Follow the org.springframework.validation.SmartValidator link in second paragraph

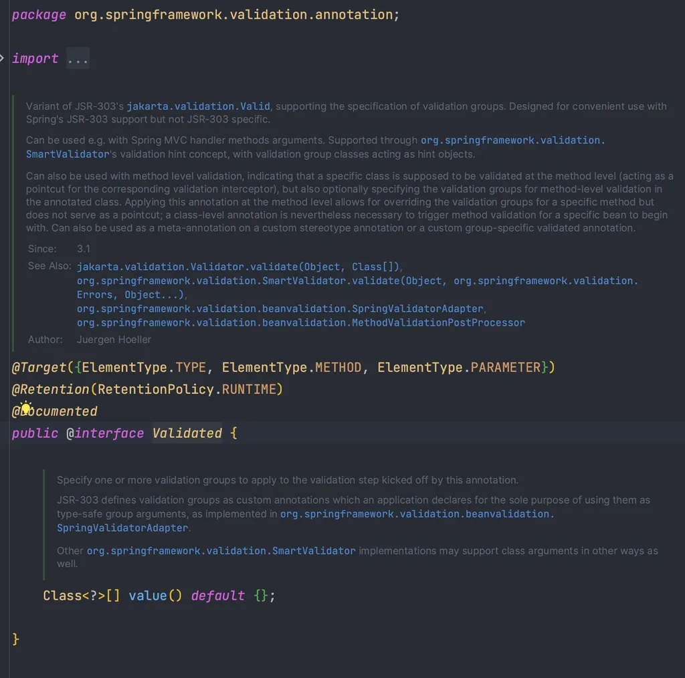click(x=316, y=147)
